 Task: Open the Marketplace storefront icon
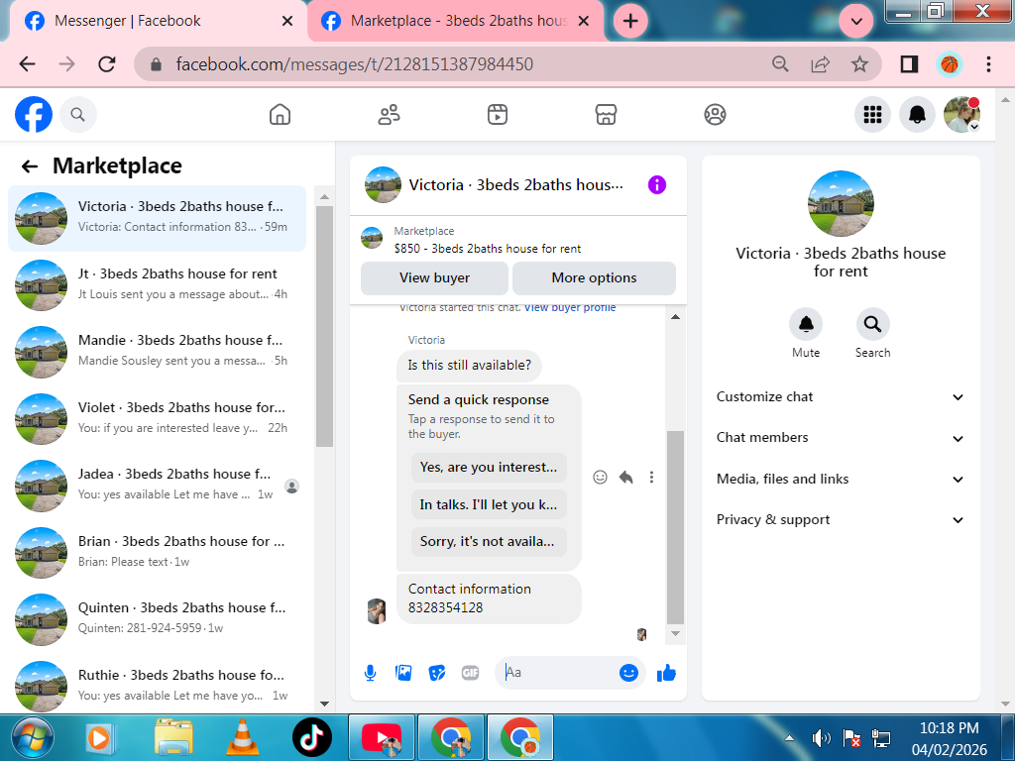point(606,115)
